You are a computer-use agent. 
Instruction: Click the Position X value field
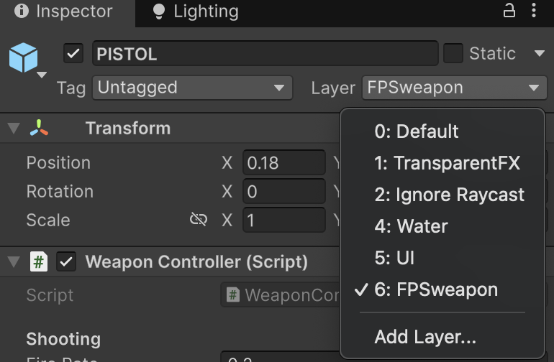[283, 163]
